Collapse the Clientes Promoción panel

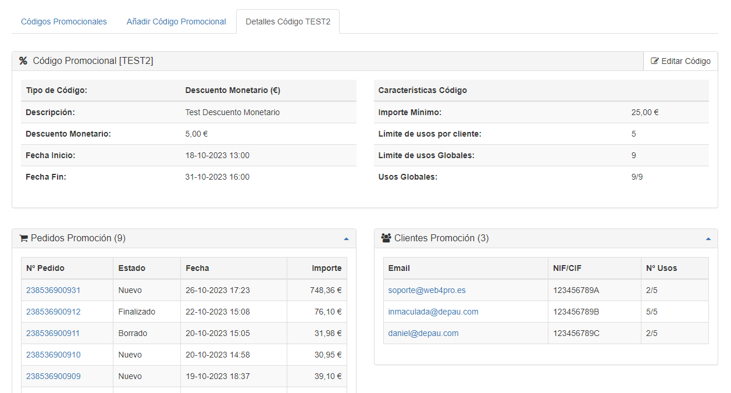(x=708, y=239)
